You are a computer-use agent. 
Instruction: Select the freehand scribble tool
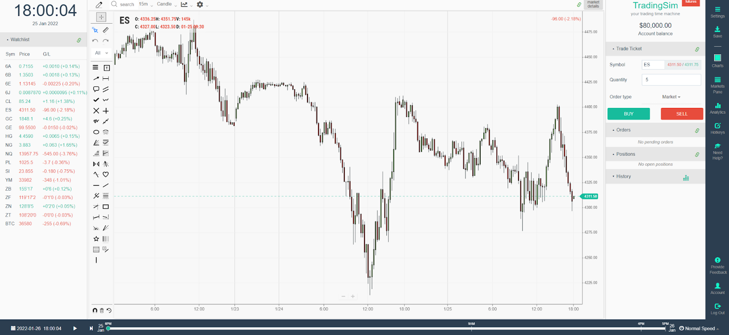(96, 122)
